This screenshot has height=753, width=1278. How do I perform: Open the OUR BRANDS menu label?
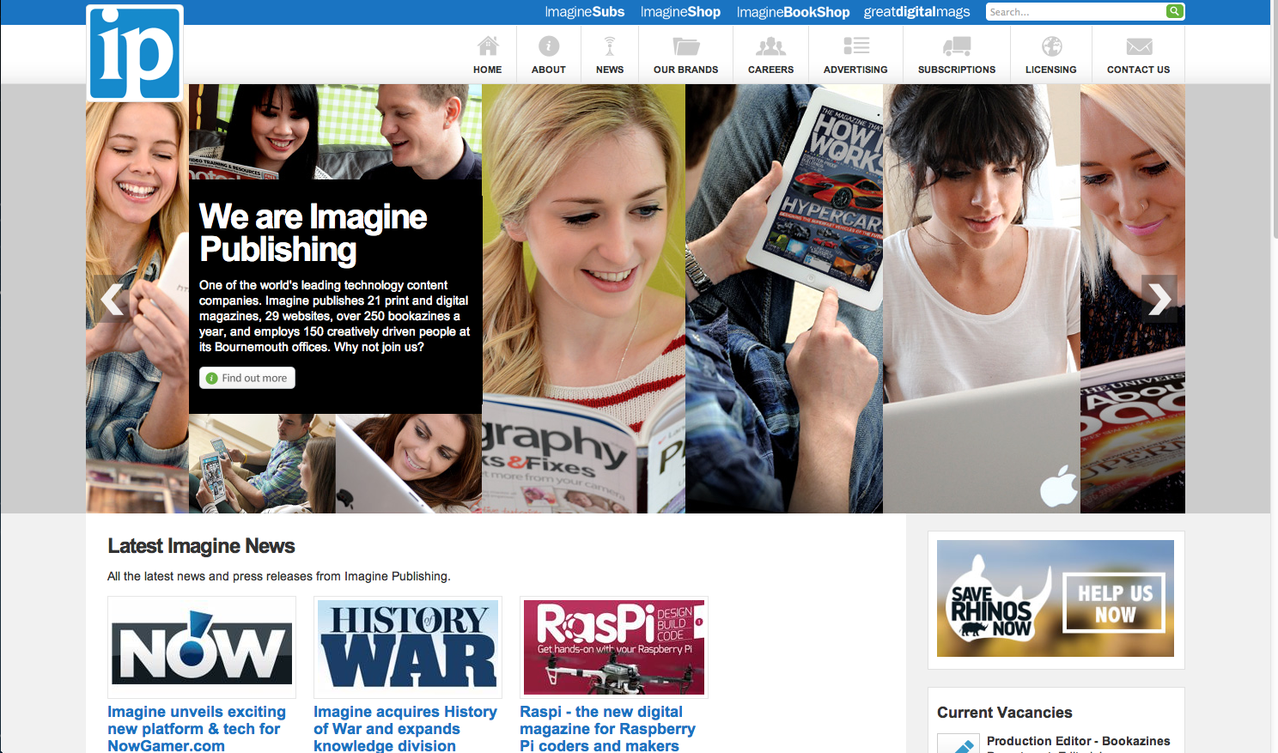tap(685, 70)
